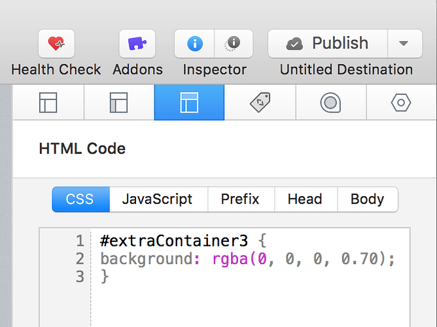The width and height of the screenshot is (437, 327).
Task: Open the tag inspector tab
Action: [x=260, y=103]
